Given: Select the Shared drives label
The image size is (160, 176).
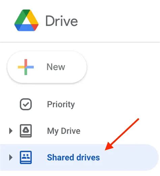Looking at the screenshot, I should (73, 157).
